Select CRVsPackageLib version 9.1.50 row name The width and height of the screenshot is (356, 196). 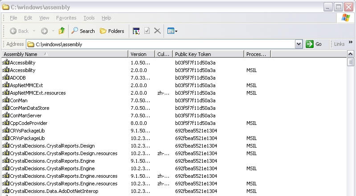(28, 131)
